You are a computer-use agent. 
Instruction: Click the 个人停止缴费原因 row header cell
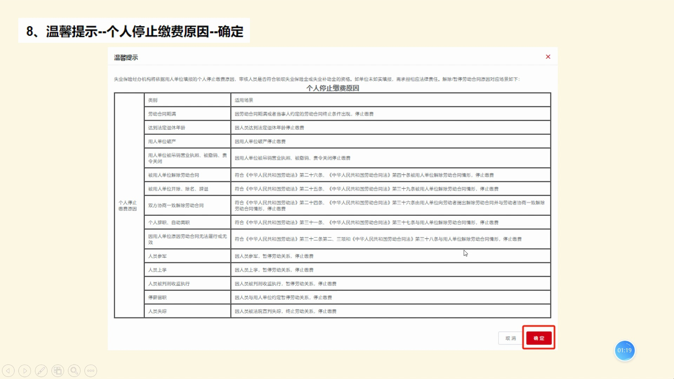(129, 206)
